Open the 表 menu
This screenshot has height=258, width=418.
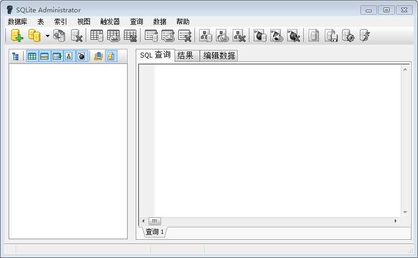tap(40, 21)
